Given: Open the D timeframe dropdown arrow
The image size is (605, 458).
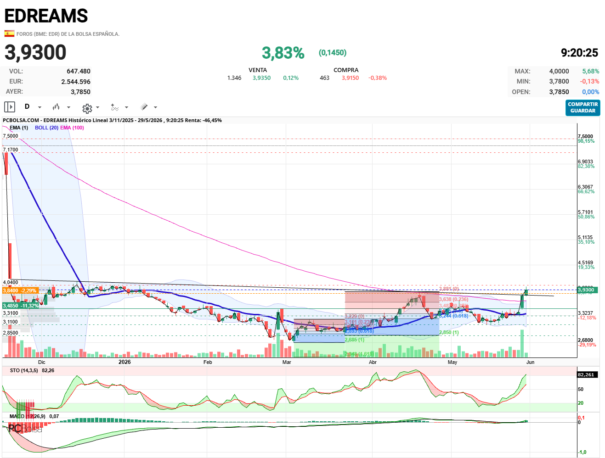Looking at the screenshot, I should point(40,107).
